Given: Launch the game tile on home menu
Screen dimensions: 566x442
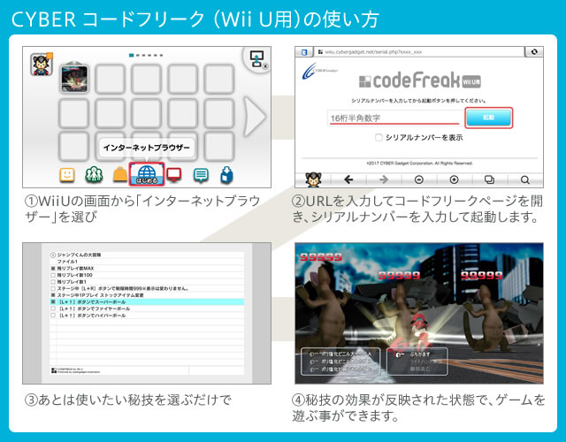Looking at the screenshot, I should pyautogui.click(x=74, y=79).
